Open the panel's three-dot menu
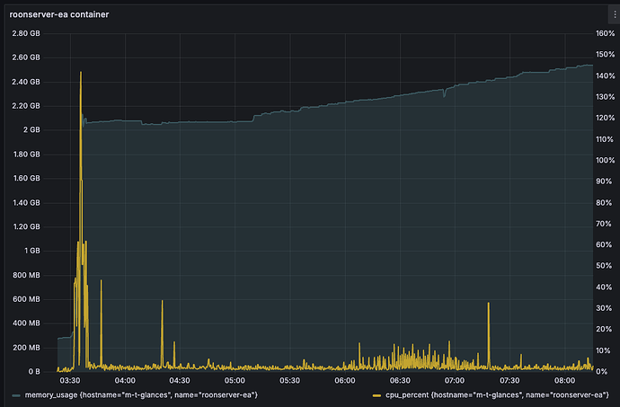The width and height of the screenshot is (620, 407). tap(615, 14)
